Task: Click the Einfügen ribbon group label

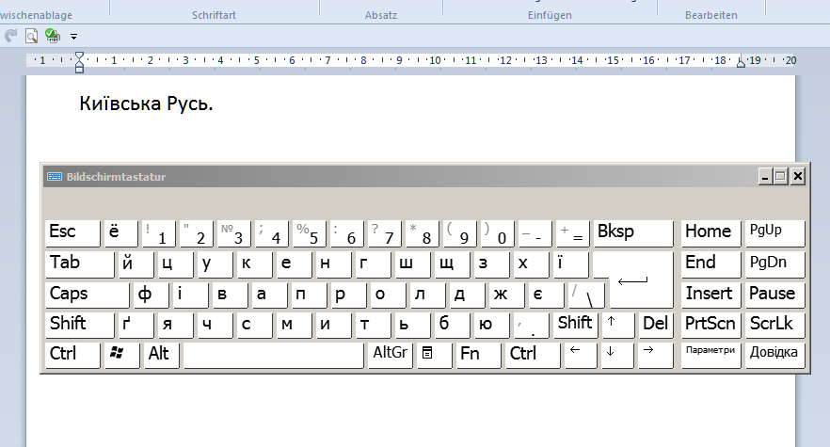Action: (550, 15)
